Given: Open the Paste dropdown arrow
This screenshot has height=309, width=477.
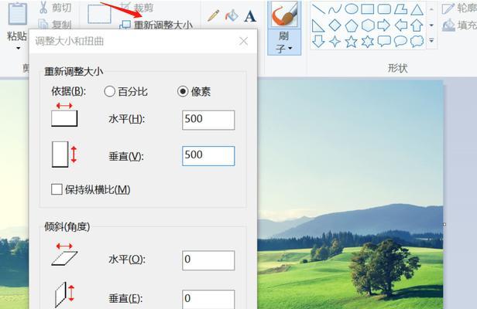Looking at the screenshot, I should (19, 48).
